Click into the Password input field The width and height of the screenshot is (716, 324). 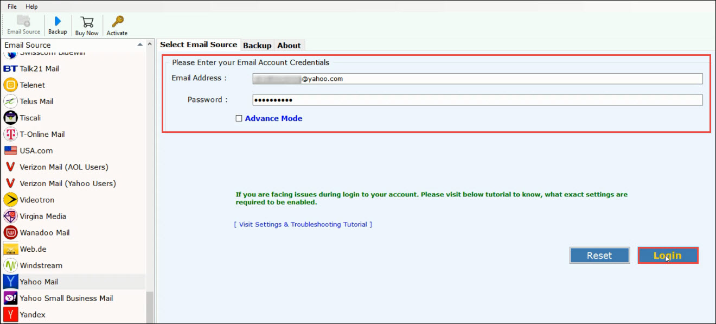click(x=477, y=100)
